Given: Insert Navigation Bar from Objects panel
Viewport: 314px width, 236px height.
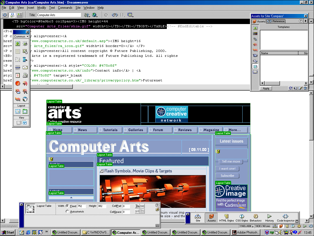Looking at the screenshot, I should coord(25,59).
